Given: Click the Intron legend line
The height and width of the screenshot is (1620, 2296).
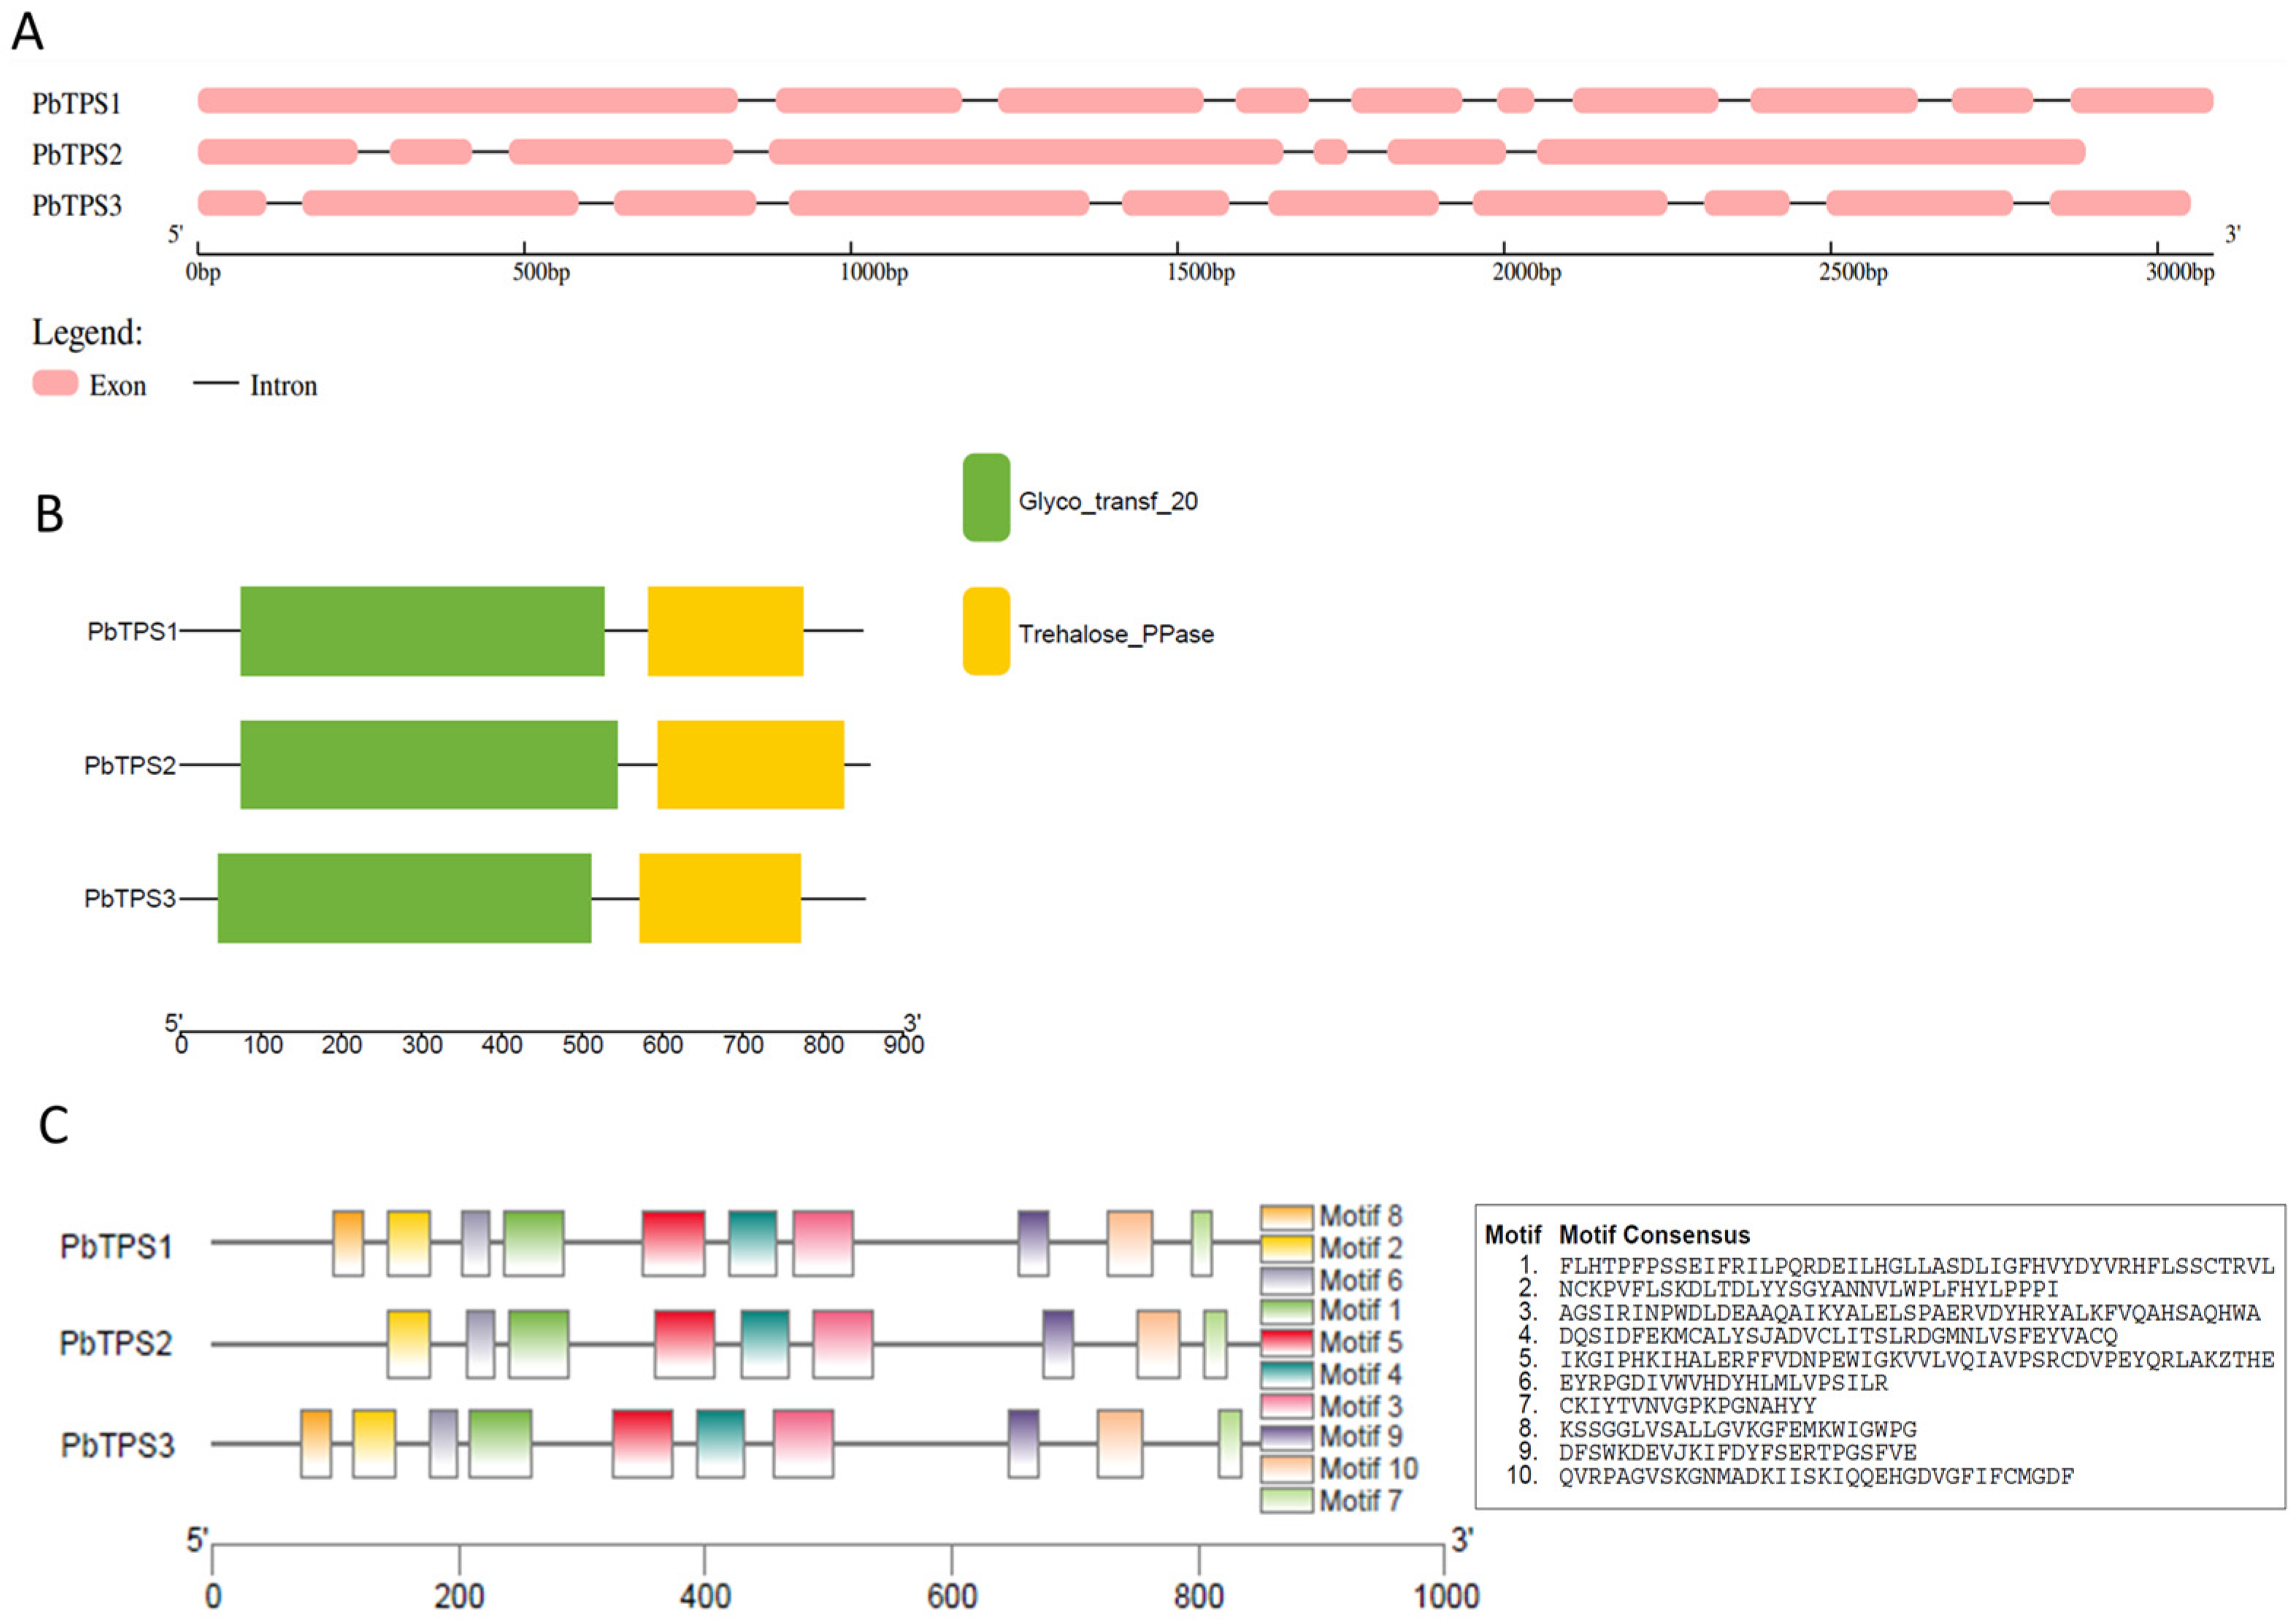Looking at the screenshot, I should click(x=215, y=383).
